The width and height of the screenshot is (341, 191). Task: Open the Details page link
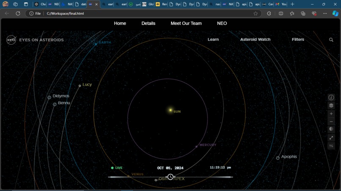(x=148, y=24)
